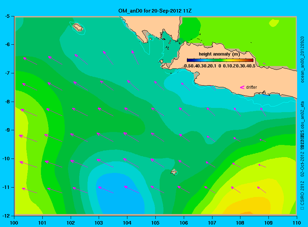Click the x-axis label 110
308x227 pixels.
pyautogui.click(x=297, y=223)
